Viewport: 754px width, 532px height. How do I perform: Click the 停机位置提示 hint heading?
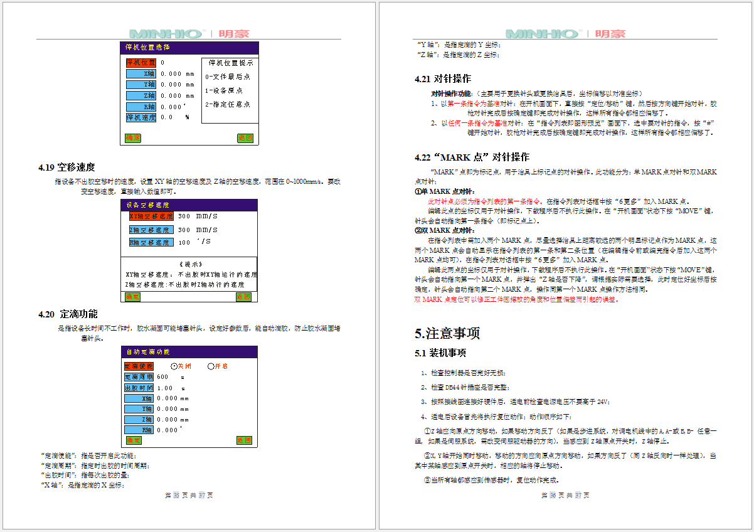(231, 63)
